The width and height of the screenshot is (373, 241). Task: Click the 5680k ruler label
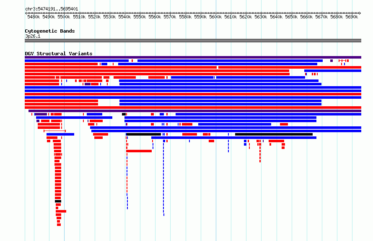[x=337, y=17]
